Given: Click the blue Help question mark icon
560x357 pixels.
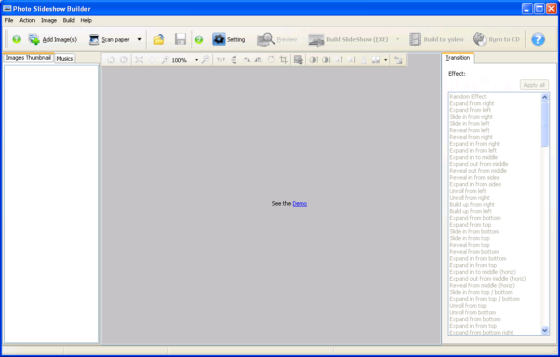Looking at the screenshot, I should click(538, 39).
